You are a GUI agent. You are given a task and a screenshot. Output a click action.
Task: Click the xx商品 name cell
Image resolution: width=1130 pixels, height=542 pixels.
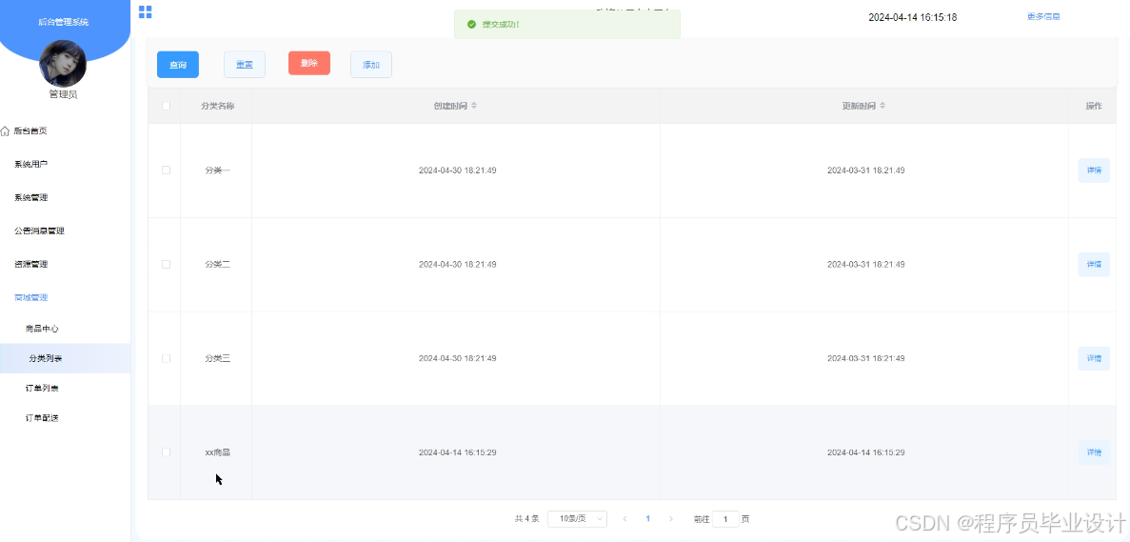click(217, 452)
